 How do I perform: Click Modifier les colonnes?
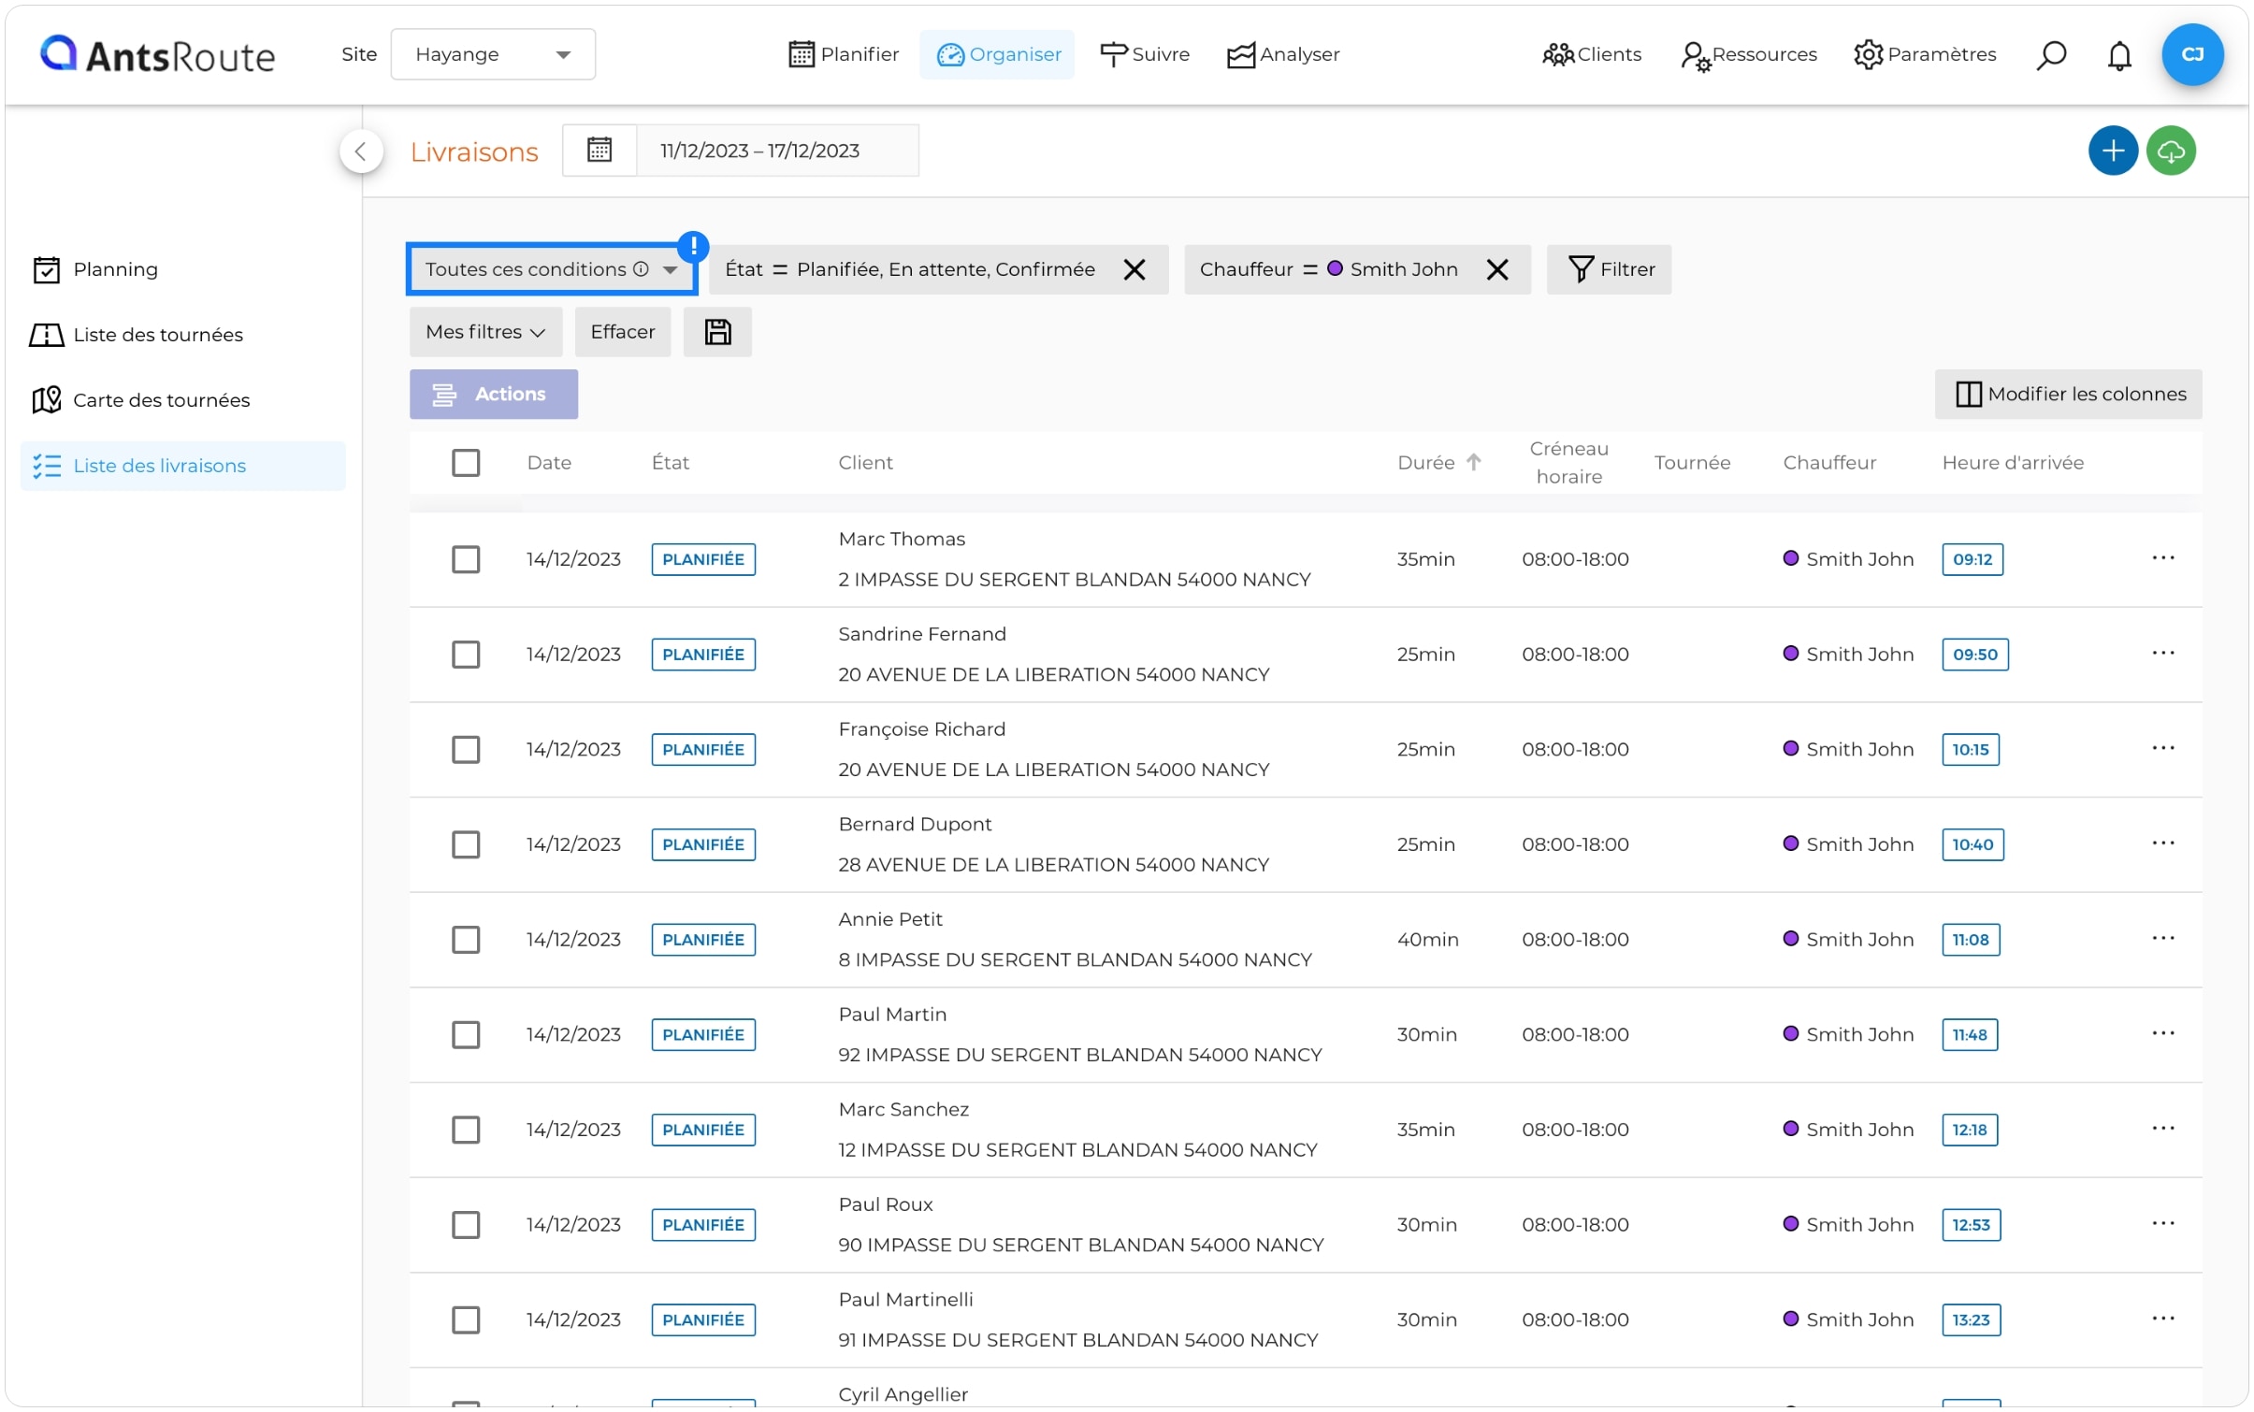coord(2068,394)
